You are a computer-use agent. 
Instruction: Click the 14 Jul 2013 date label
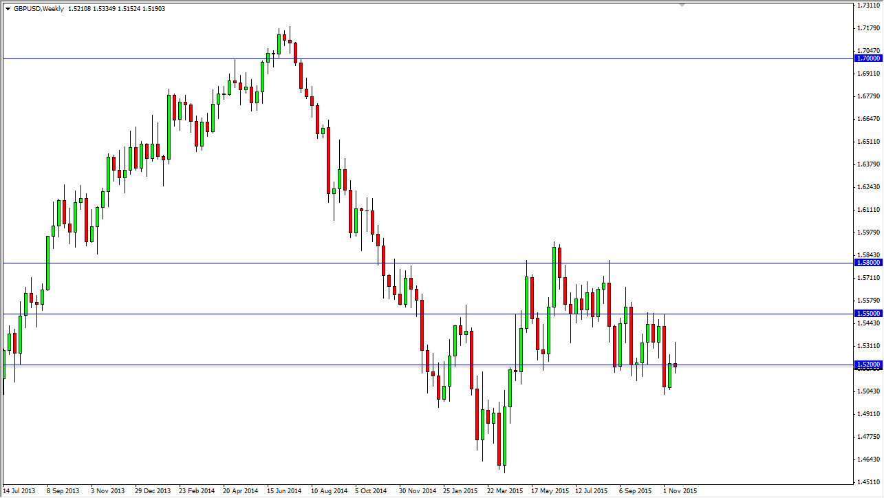coord(19,491)
